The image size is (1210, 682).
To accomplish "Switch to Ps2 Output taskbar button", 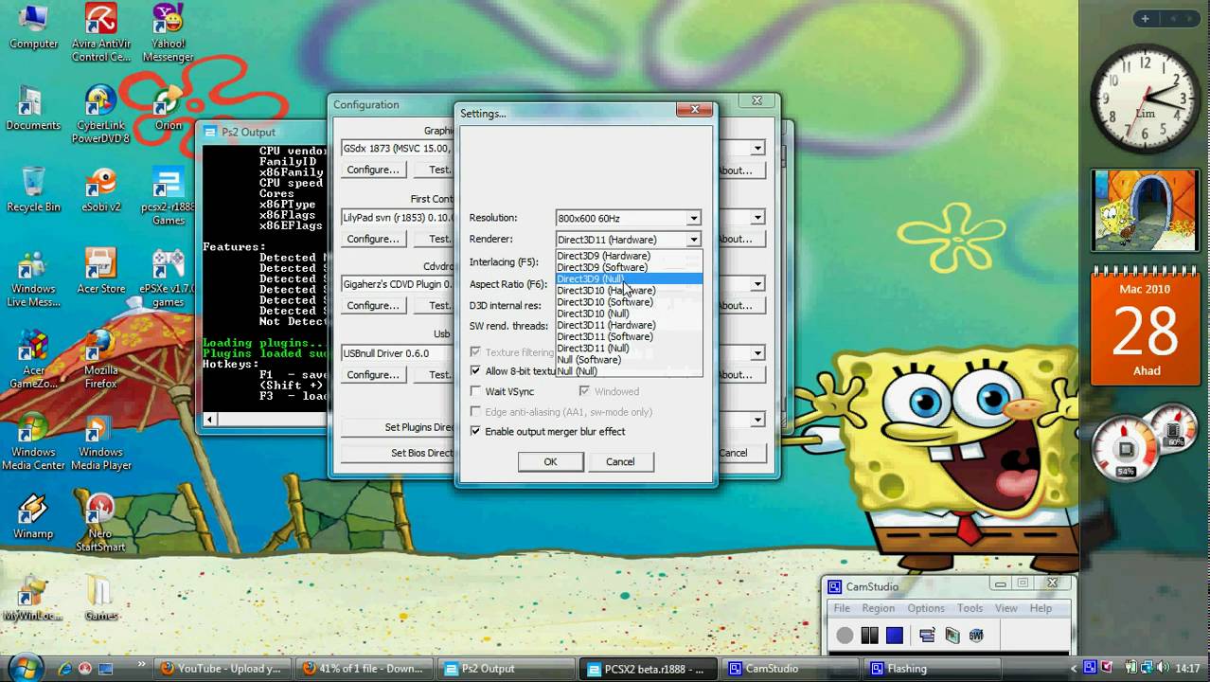I will click(x=506, y=669).
